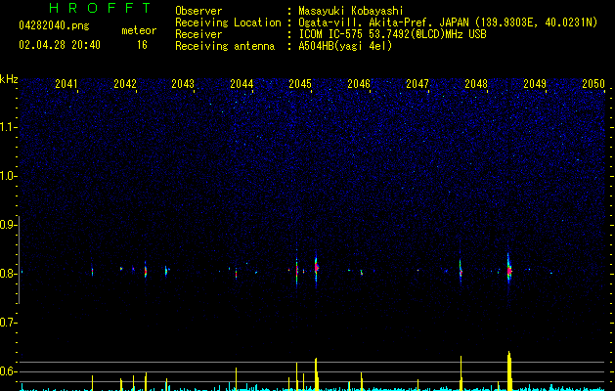Click the 1.0 frequency axis label

click(x=8, y=176)
